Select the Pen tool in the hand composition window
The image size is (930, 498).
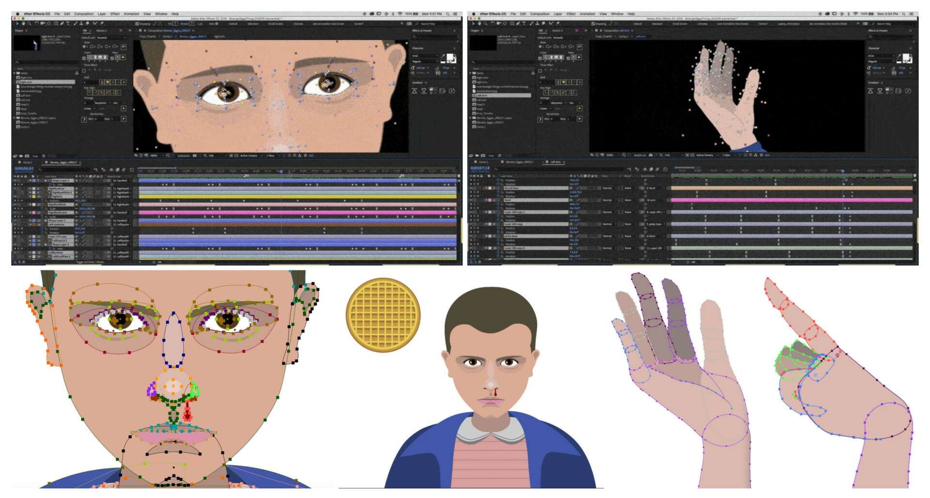tap(517, 23)
